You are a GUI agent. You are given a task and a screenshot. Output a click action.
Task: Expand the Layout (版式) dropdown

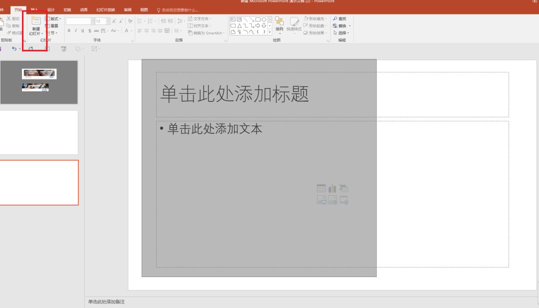coord(55,19)
